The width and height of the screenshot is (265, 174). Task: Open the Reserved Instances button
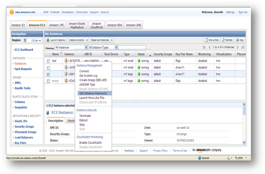point(100,40)
